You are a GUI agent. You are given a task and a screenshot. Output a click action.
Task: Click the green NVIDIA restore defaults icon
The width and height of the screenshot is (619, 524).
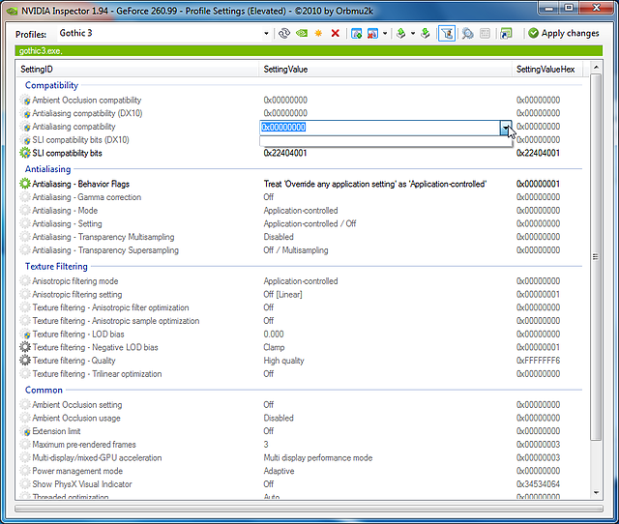point(302,33)
